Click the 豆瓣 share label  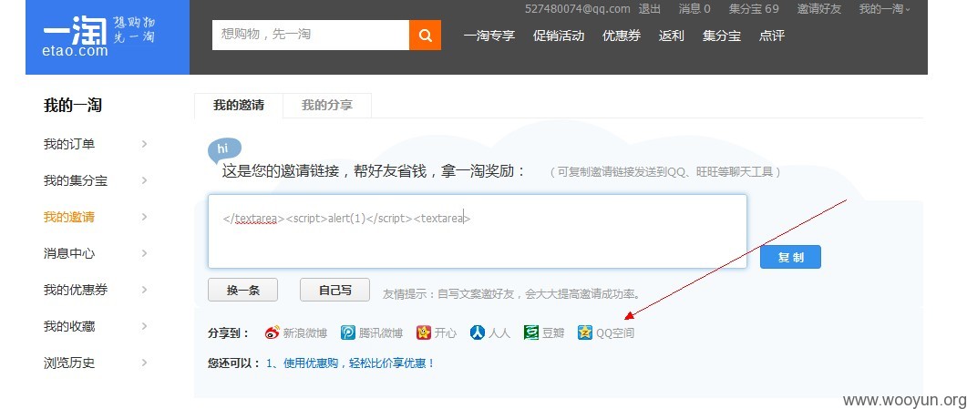pos(553,333)
